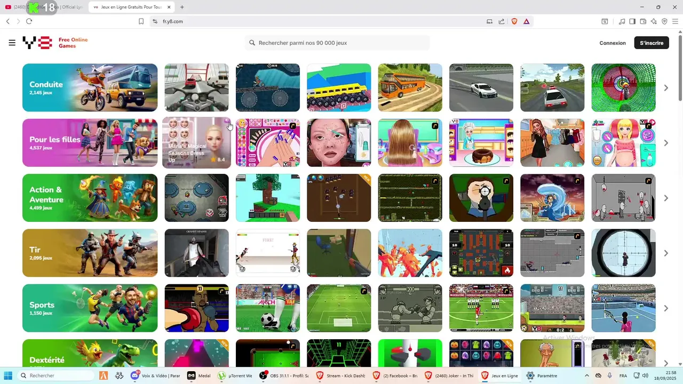Image resolution: width=683 pixels, height=384 pixels.
Task: Open the Dextérité category banner
Action: [90, 353]
